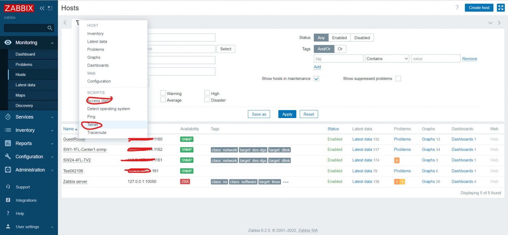Toggle Show hosts in maintenance checkbox

pyautogui.click(x=316, y=79)
